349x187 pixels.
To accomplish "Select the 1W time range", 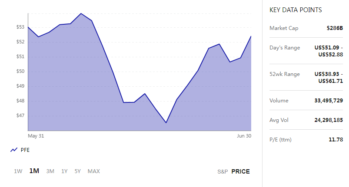I will pos(18,171).
